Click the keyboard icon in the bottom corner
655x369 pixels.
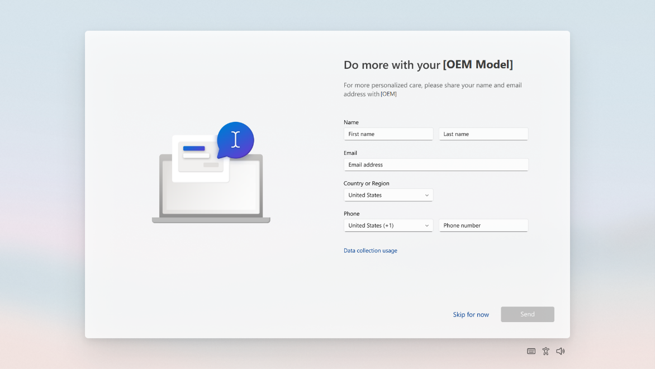pos(531,351)
